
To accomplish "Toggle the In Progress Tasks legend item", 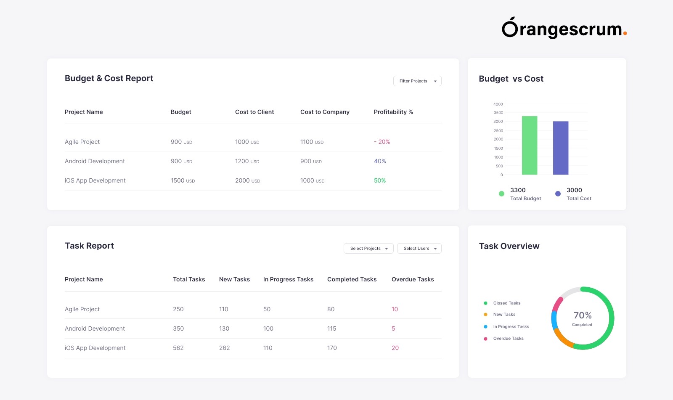I will tap(511, 327).
